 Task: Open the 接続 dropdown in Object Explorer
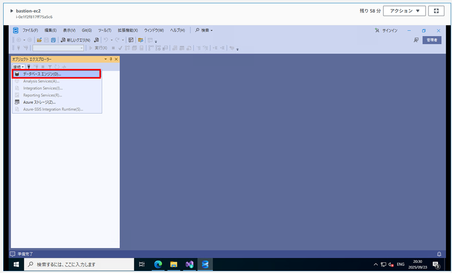point(18,67)
